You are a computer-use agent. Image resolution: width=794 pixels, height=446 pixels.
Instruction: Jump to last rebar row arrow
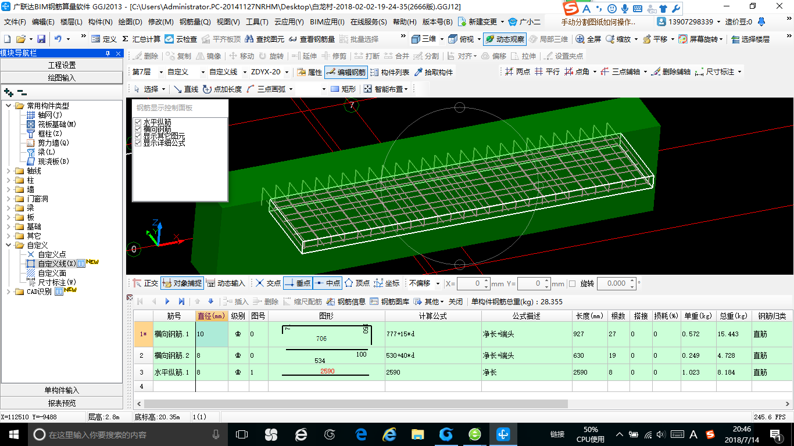click(x=181, y=301)
